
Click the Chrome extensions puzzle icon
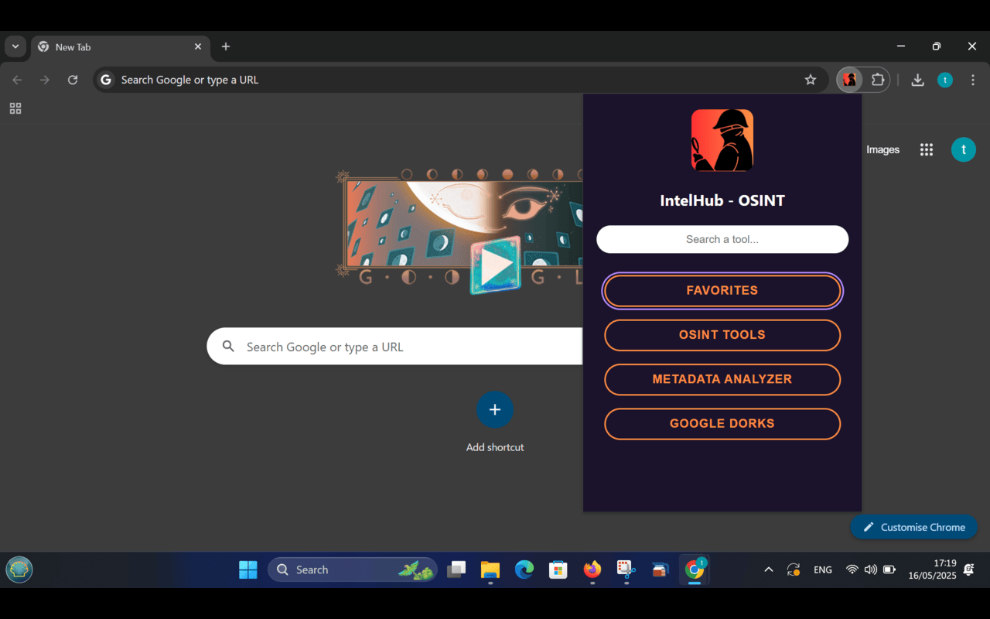878,80
